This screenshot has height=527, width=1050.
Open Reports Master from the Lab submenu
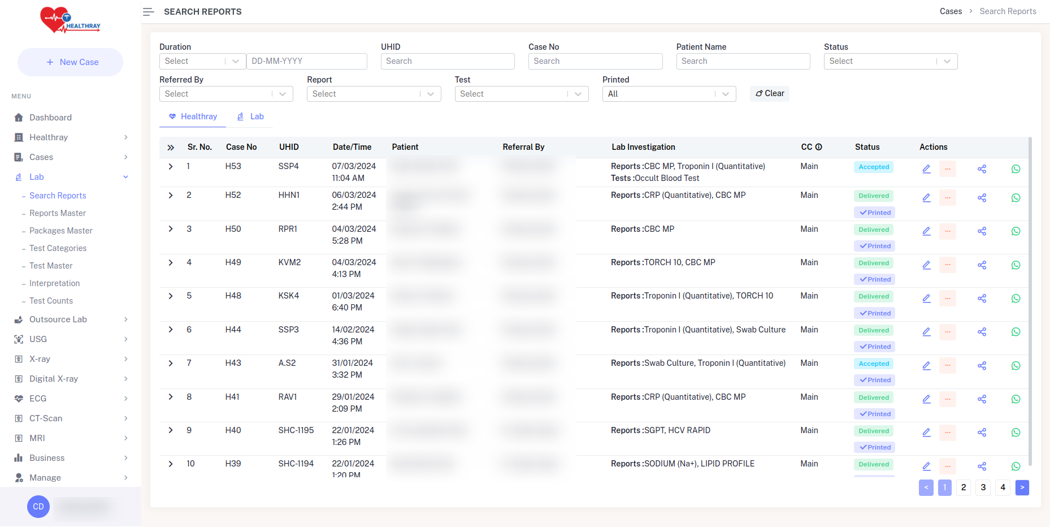click(x=57, y=213)
